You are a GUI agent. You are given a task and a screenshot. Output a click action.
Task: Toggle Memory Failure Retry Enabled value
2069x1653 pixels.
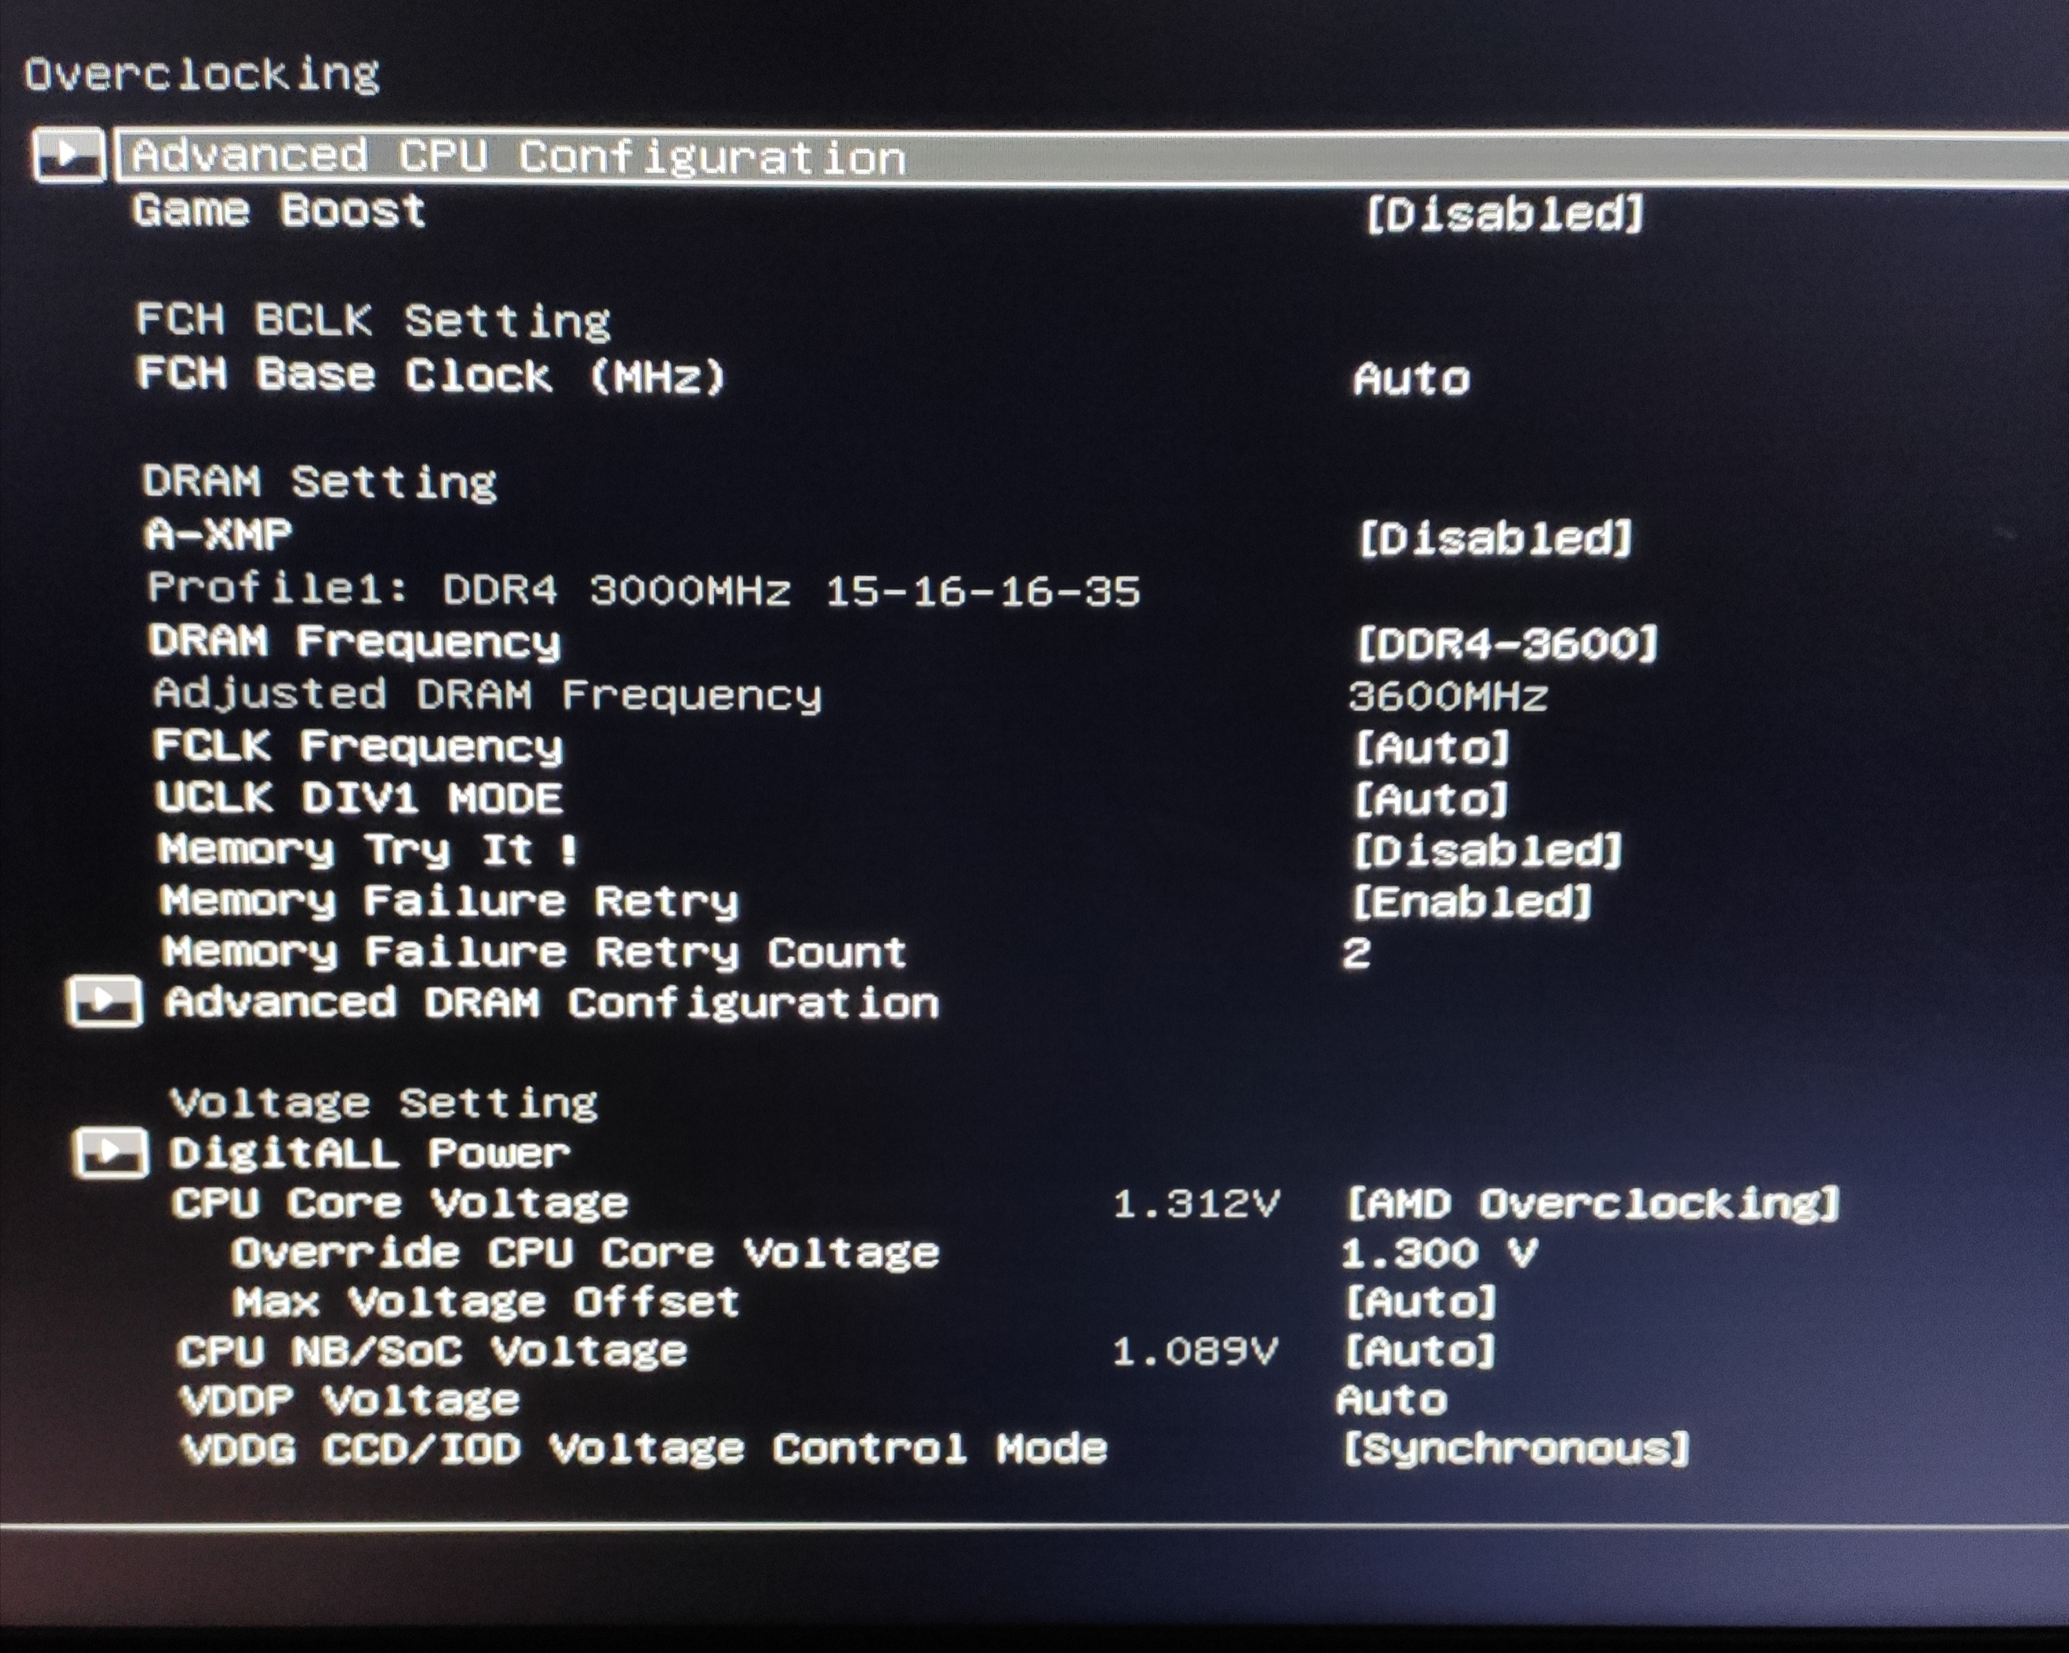click(1471, 902)
